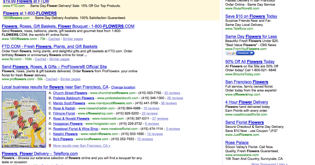The height and width of the screenshot is (165, 315).
Task: Click www.Teleflora.com green URL text
Action: [239, 29]
